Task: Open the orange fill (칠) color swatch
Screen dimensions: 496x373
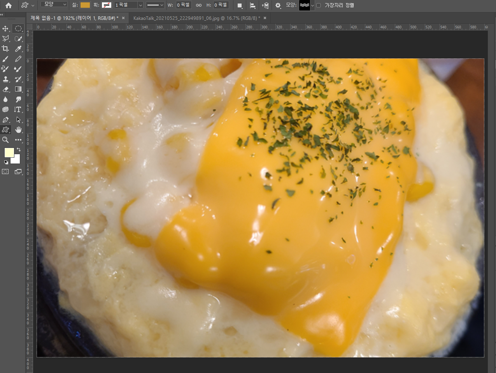Action: (x=85, y=5)
